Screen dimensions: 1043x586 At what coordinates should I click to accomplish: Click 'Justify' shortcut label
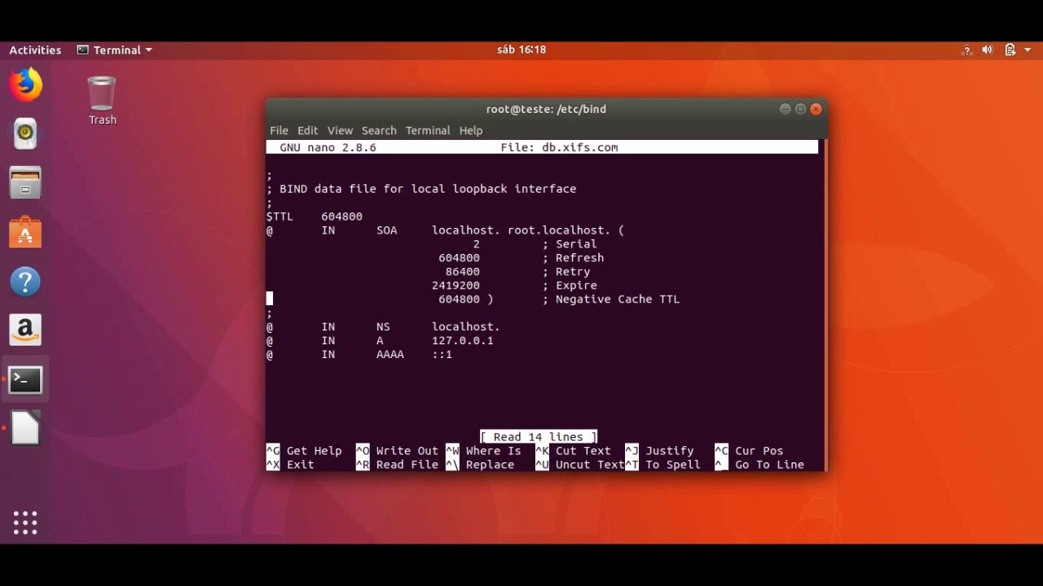669,451
